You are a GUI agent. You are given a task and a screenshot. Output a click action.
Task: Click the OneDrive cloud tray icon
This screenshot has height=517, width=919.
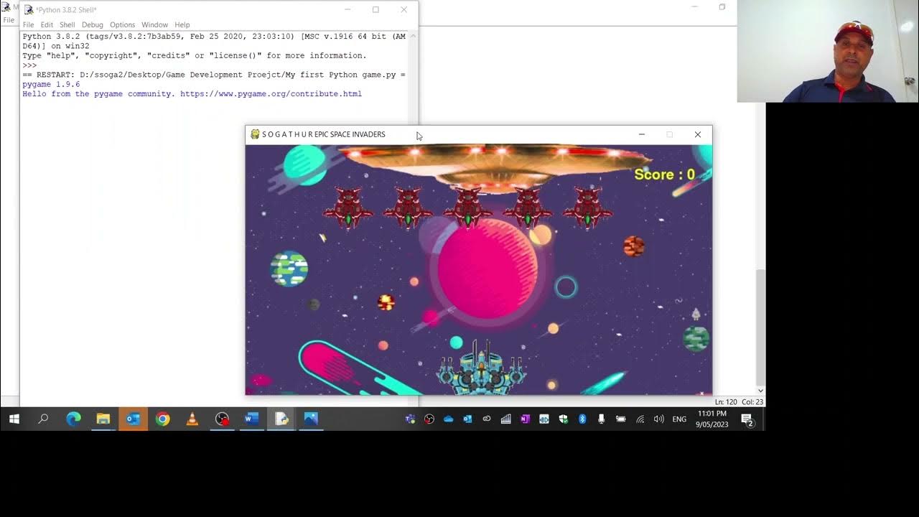tap(449, 419)
